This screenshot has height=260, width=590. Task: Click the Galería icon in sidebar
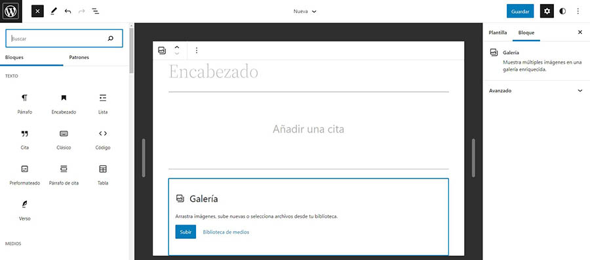coord(494,53)
